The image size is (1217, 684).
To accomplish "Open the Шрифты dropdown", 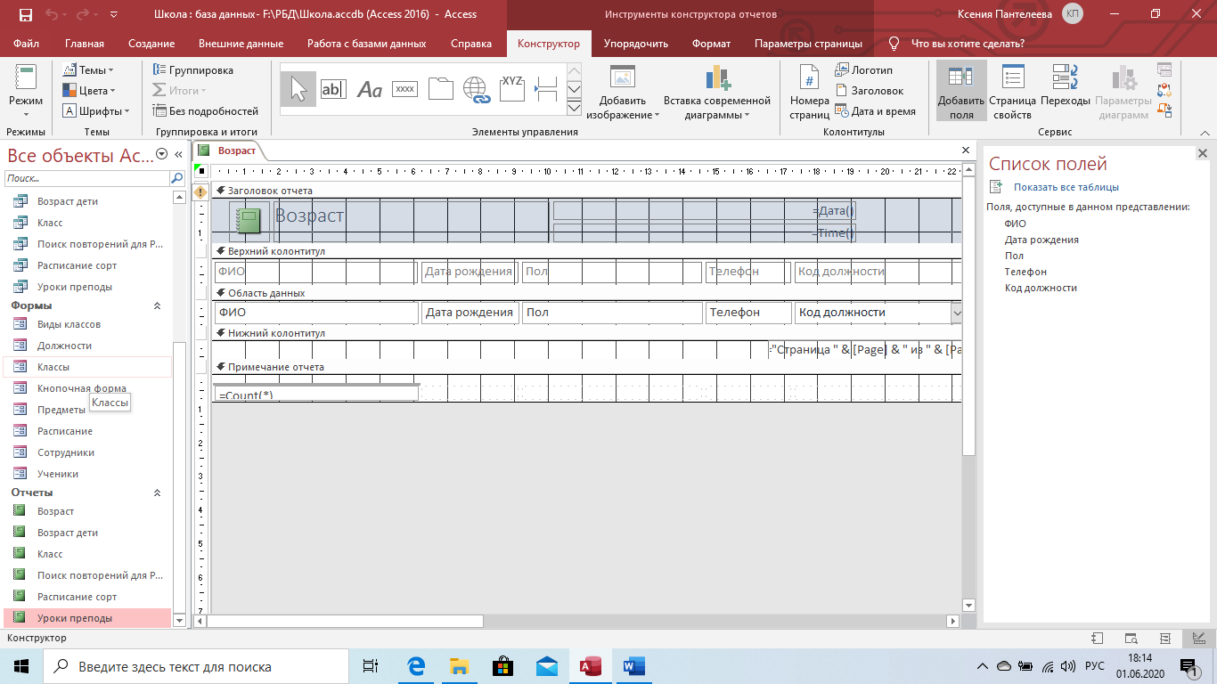I will point(95,111).
